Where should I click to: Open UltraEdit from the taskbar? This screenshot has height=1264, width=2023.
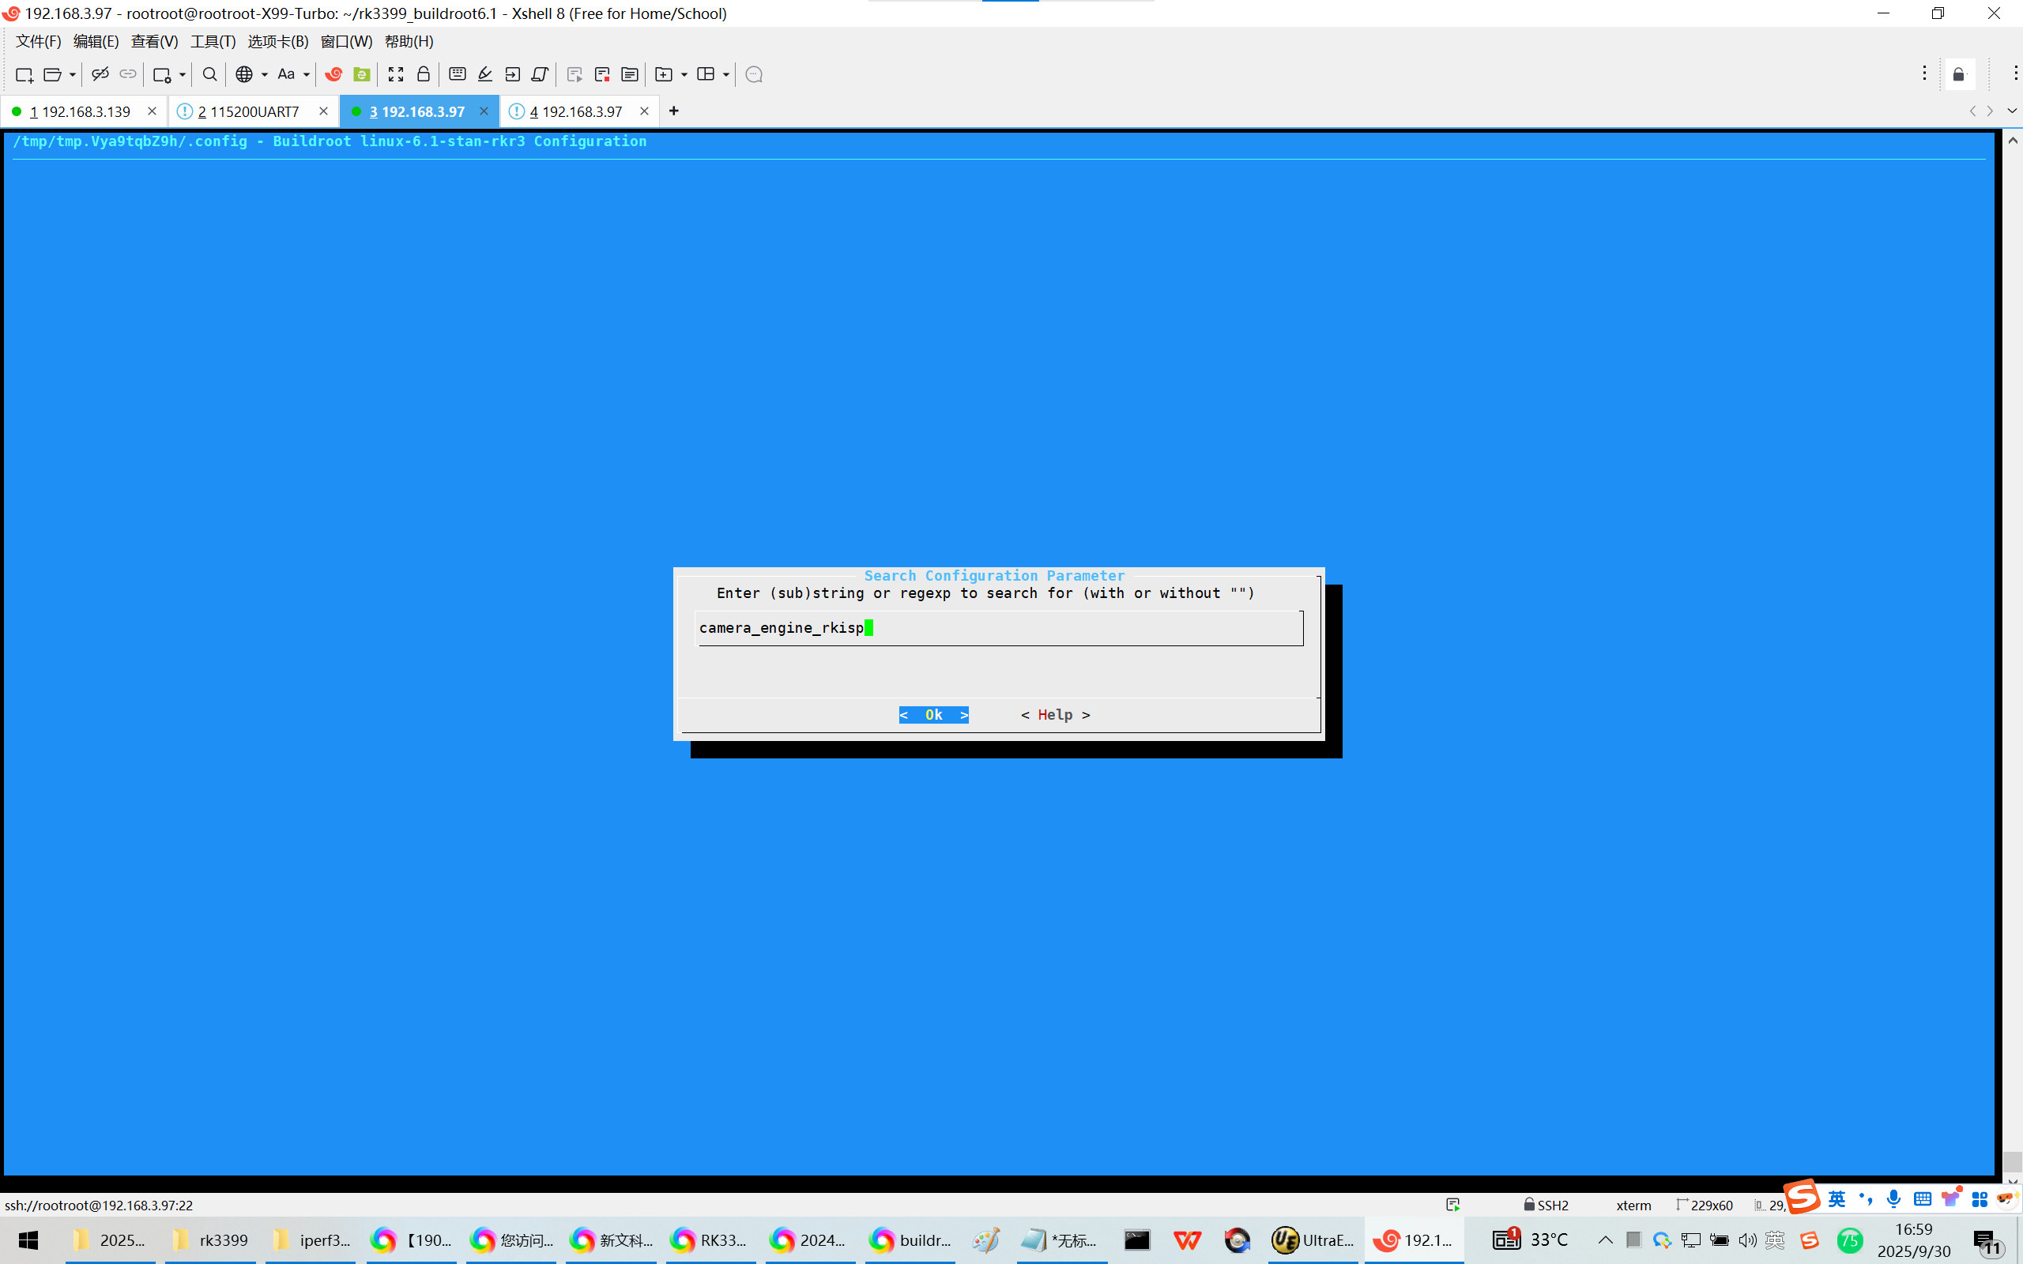pyautogui.click(x=1313, y=1240)
